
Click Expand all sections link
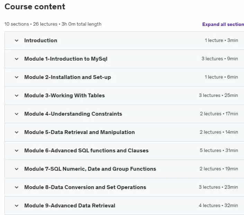tap(223, 24)
